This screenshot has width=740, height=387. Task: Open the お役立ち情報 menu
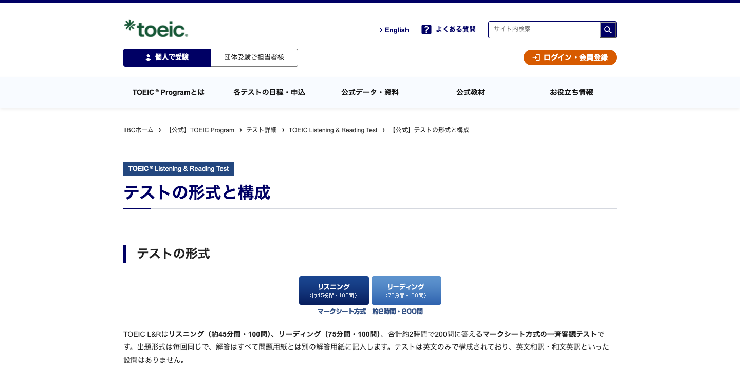571,92
